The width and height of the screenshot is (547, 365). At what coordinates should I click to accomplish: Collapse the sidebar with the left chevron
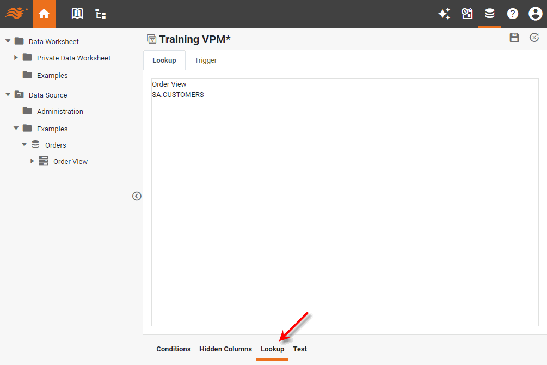pyautogui.click(x=137, y=196)
